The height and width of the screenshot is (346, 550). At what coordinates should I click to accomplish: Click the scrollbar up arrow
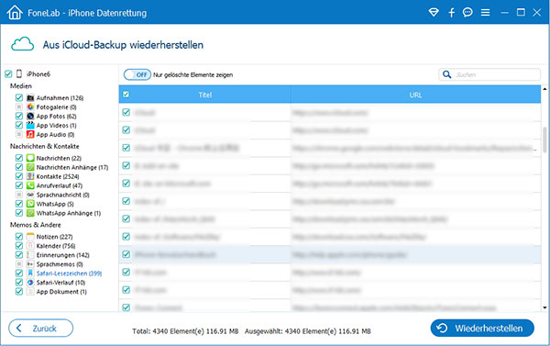coord(544,88)
